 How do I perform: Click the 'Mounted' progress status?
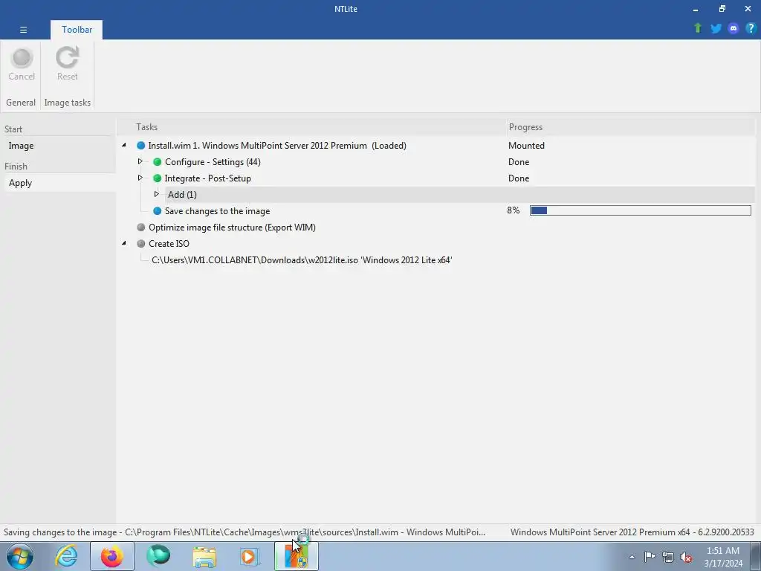[526, 146]
